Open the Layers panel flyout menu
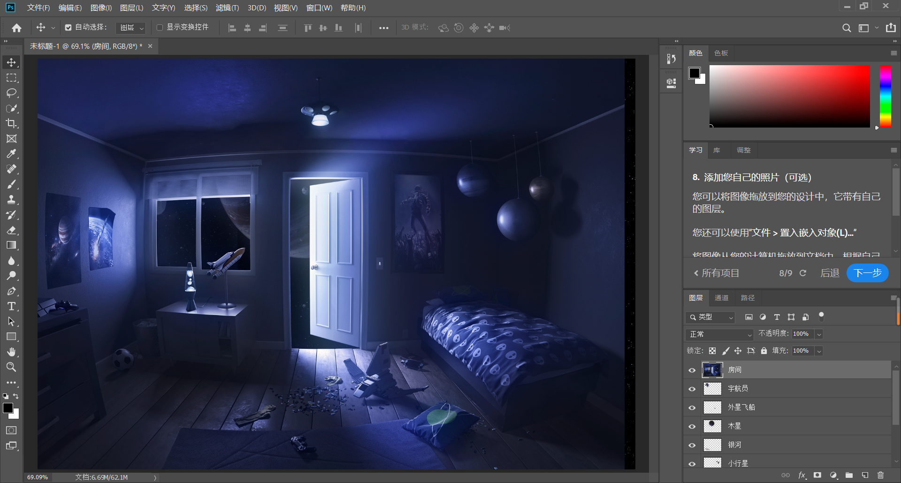This screenshot has width=901, height=483. 893,298
